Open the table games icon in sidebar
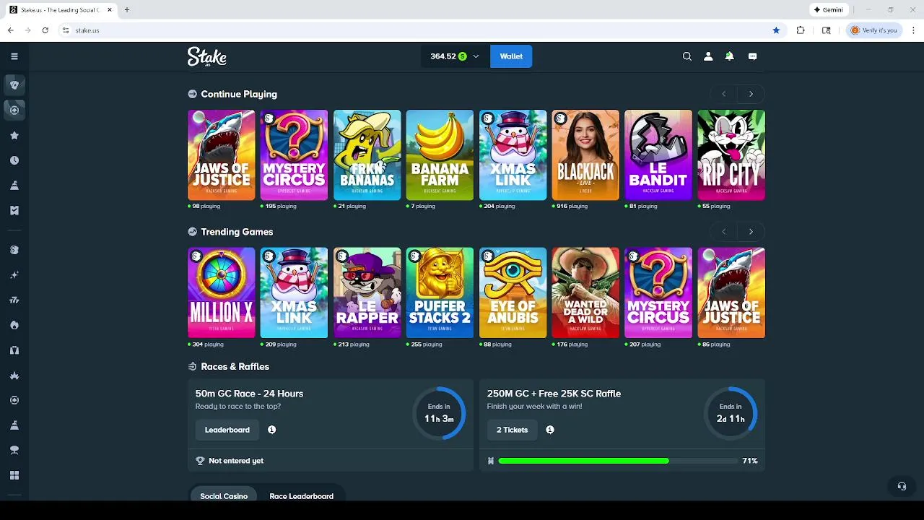Screen dimensions: 924x520 coord(14,450)
